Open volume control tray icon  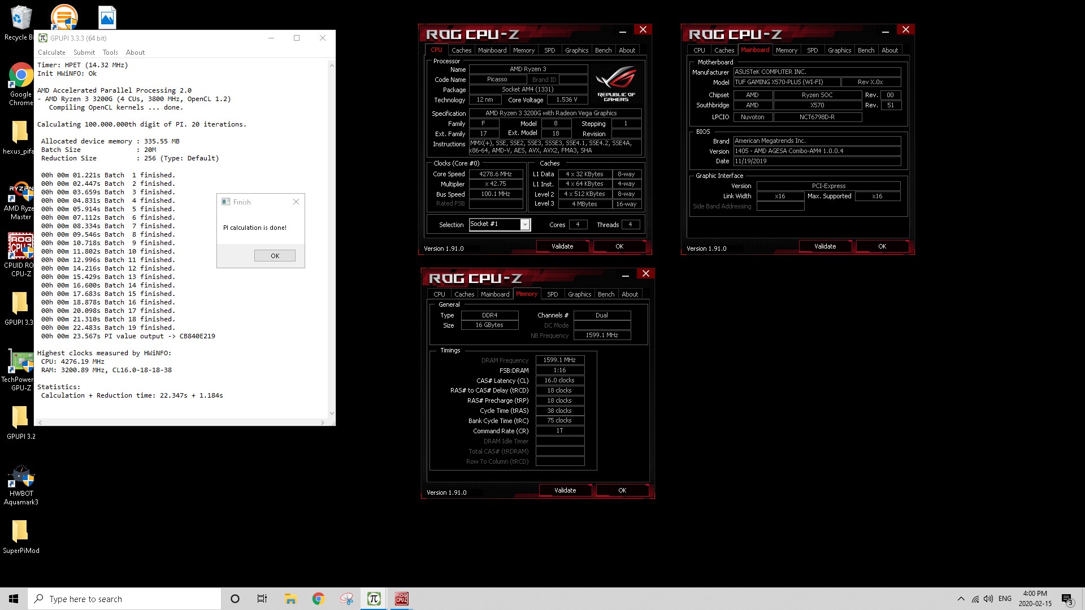(988, 599)
